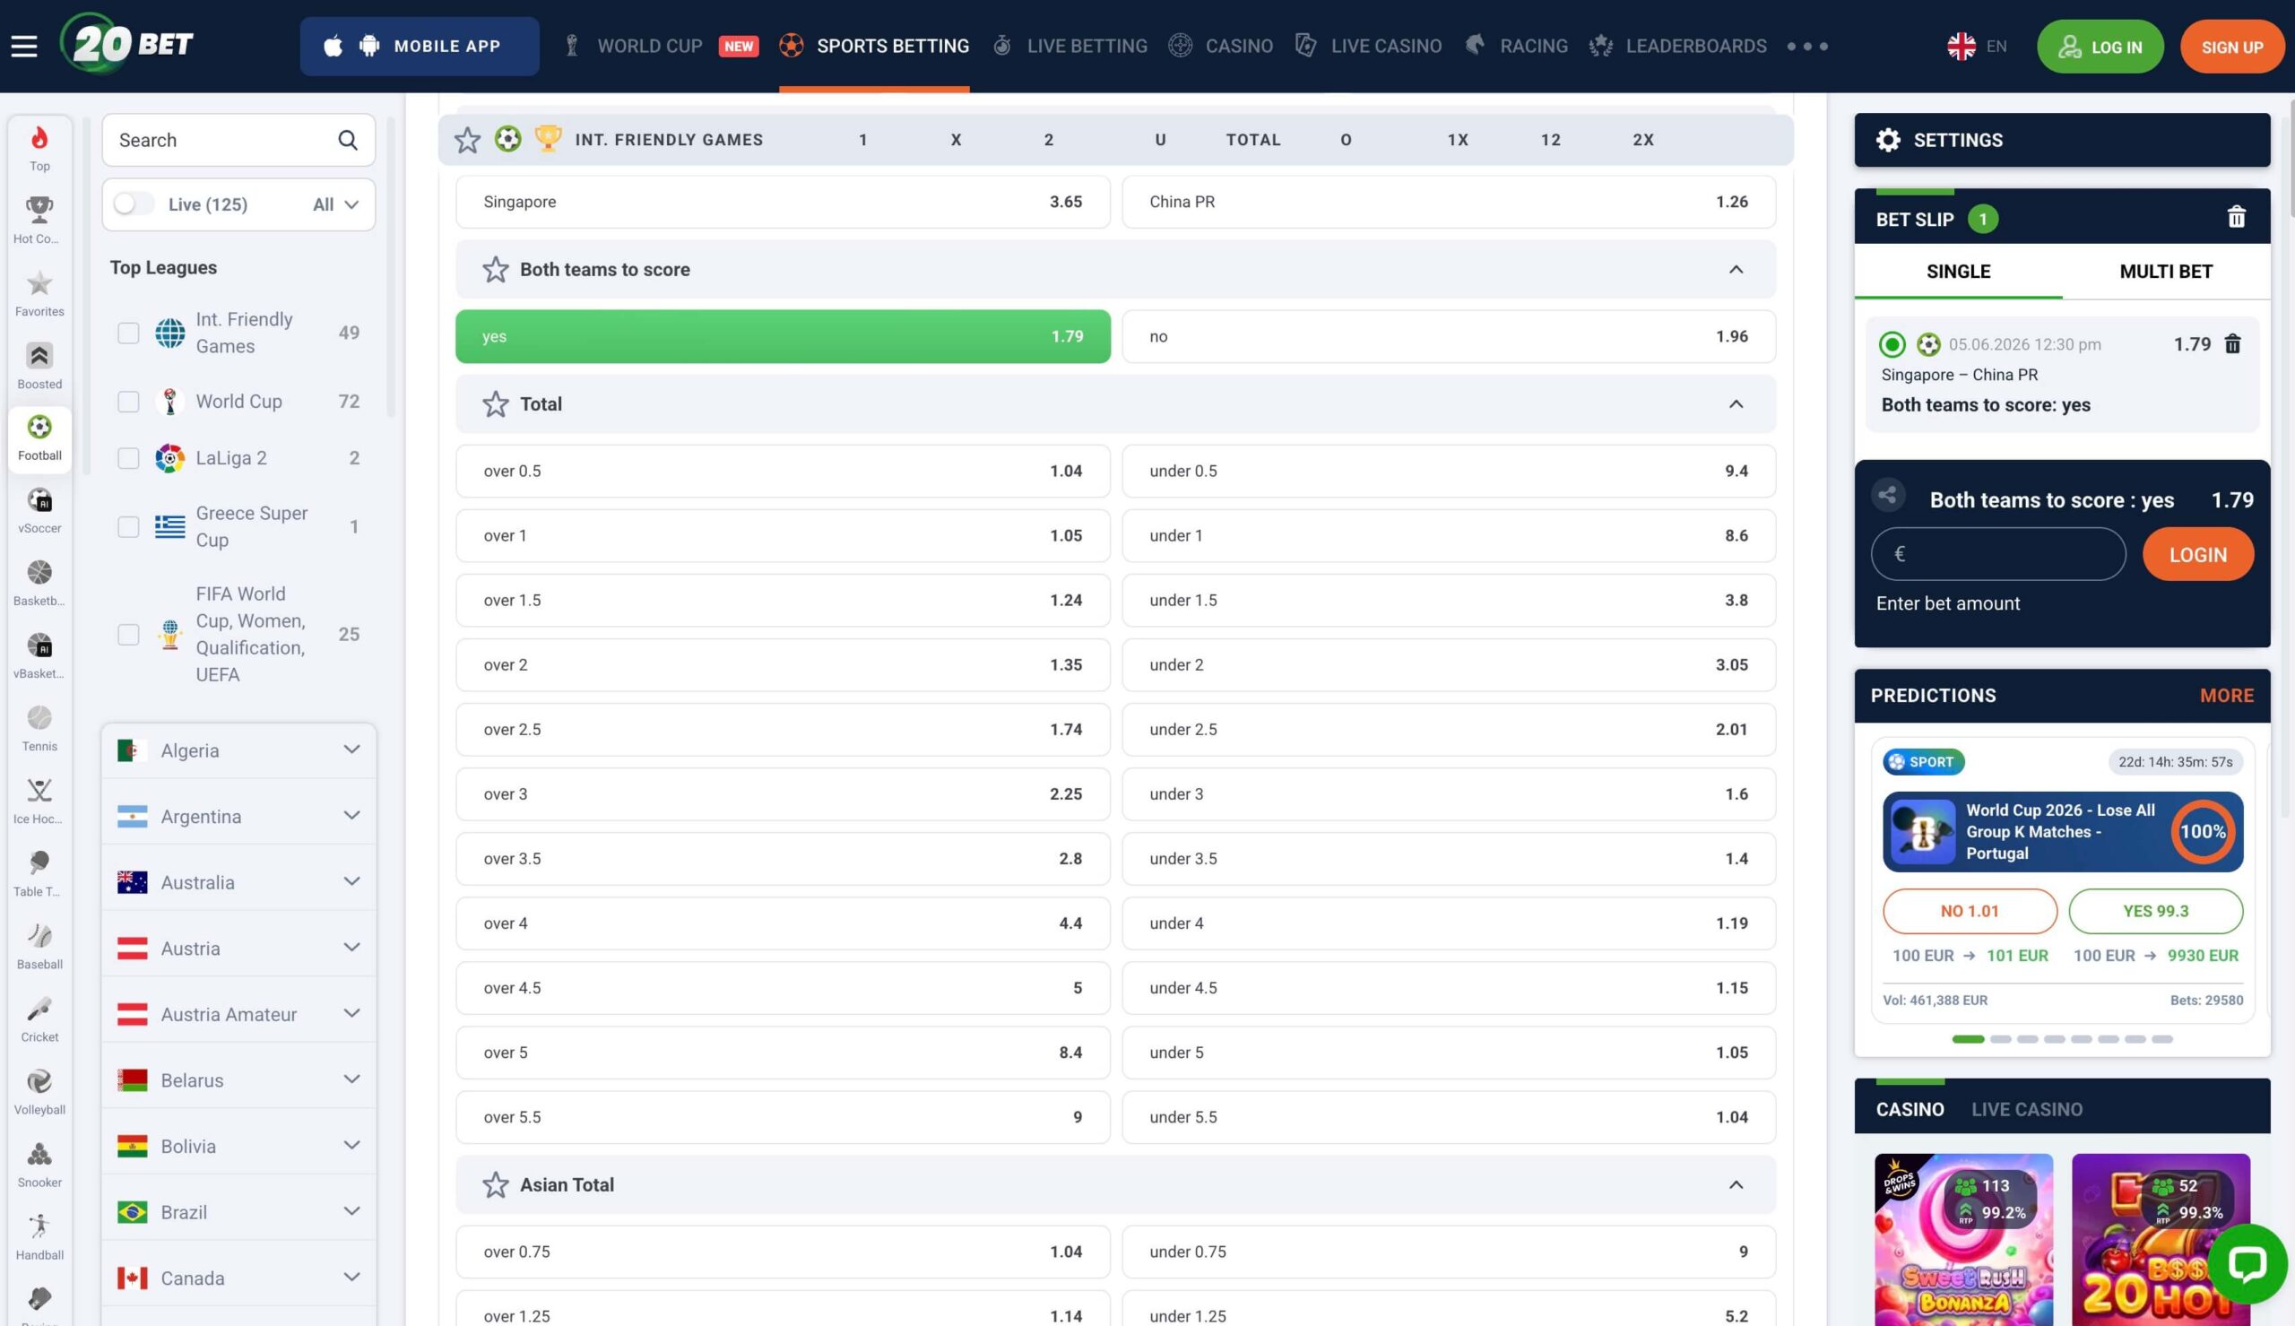
Task: Clear bet slip with header trash icon
Action: (x=2236, y=218)
